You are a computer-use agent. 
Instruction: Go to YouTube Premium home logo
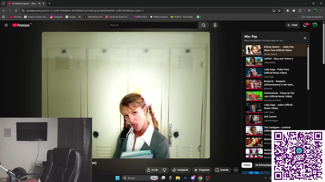(x=21, y=25)
